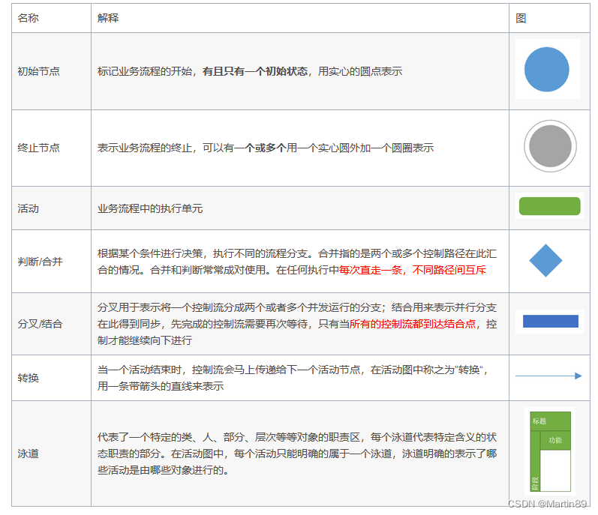The image size is (598, 515).
Task: Select the 活动 name cell
Action: point(51,208)
